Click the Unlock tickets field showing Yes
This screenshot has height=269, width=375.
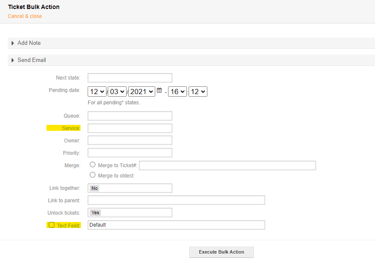[130, 213]
